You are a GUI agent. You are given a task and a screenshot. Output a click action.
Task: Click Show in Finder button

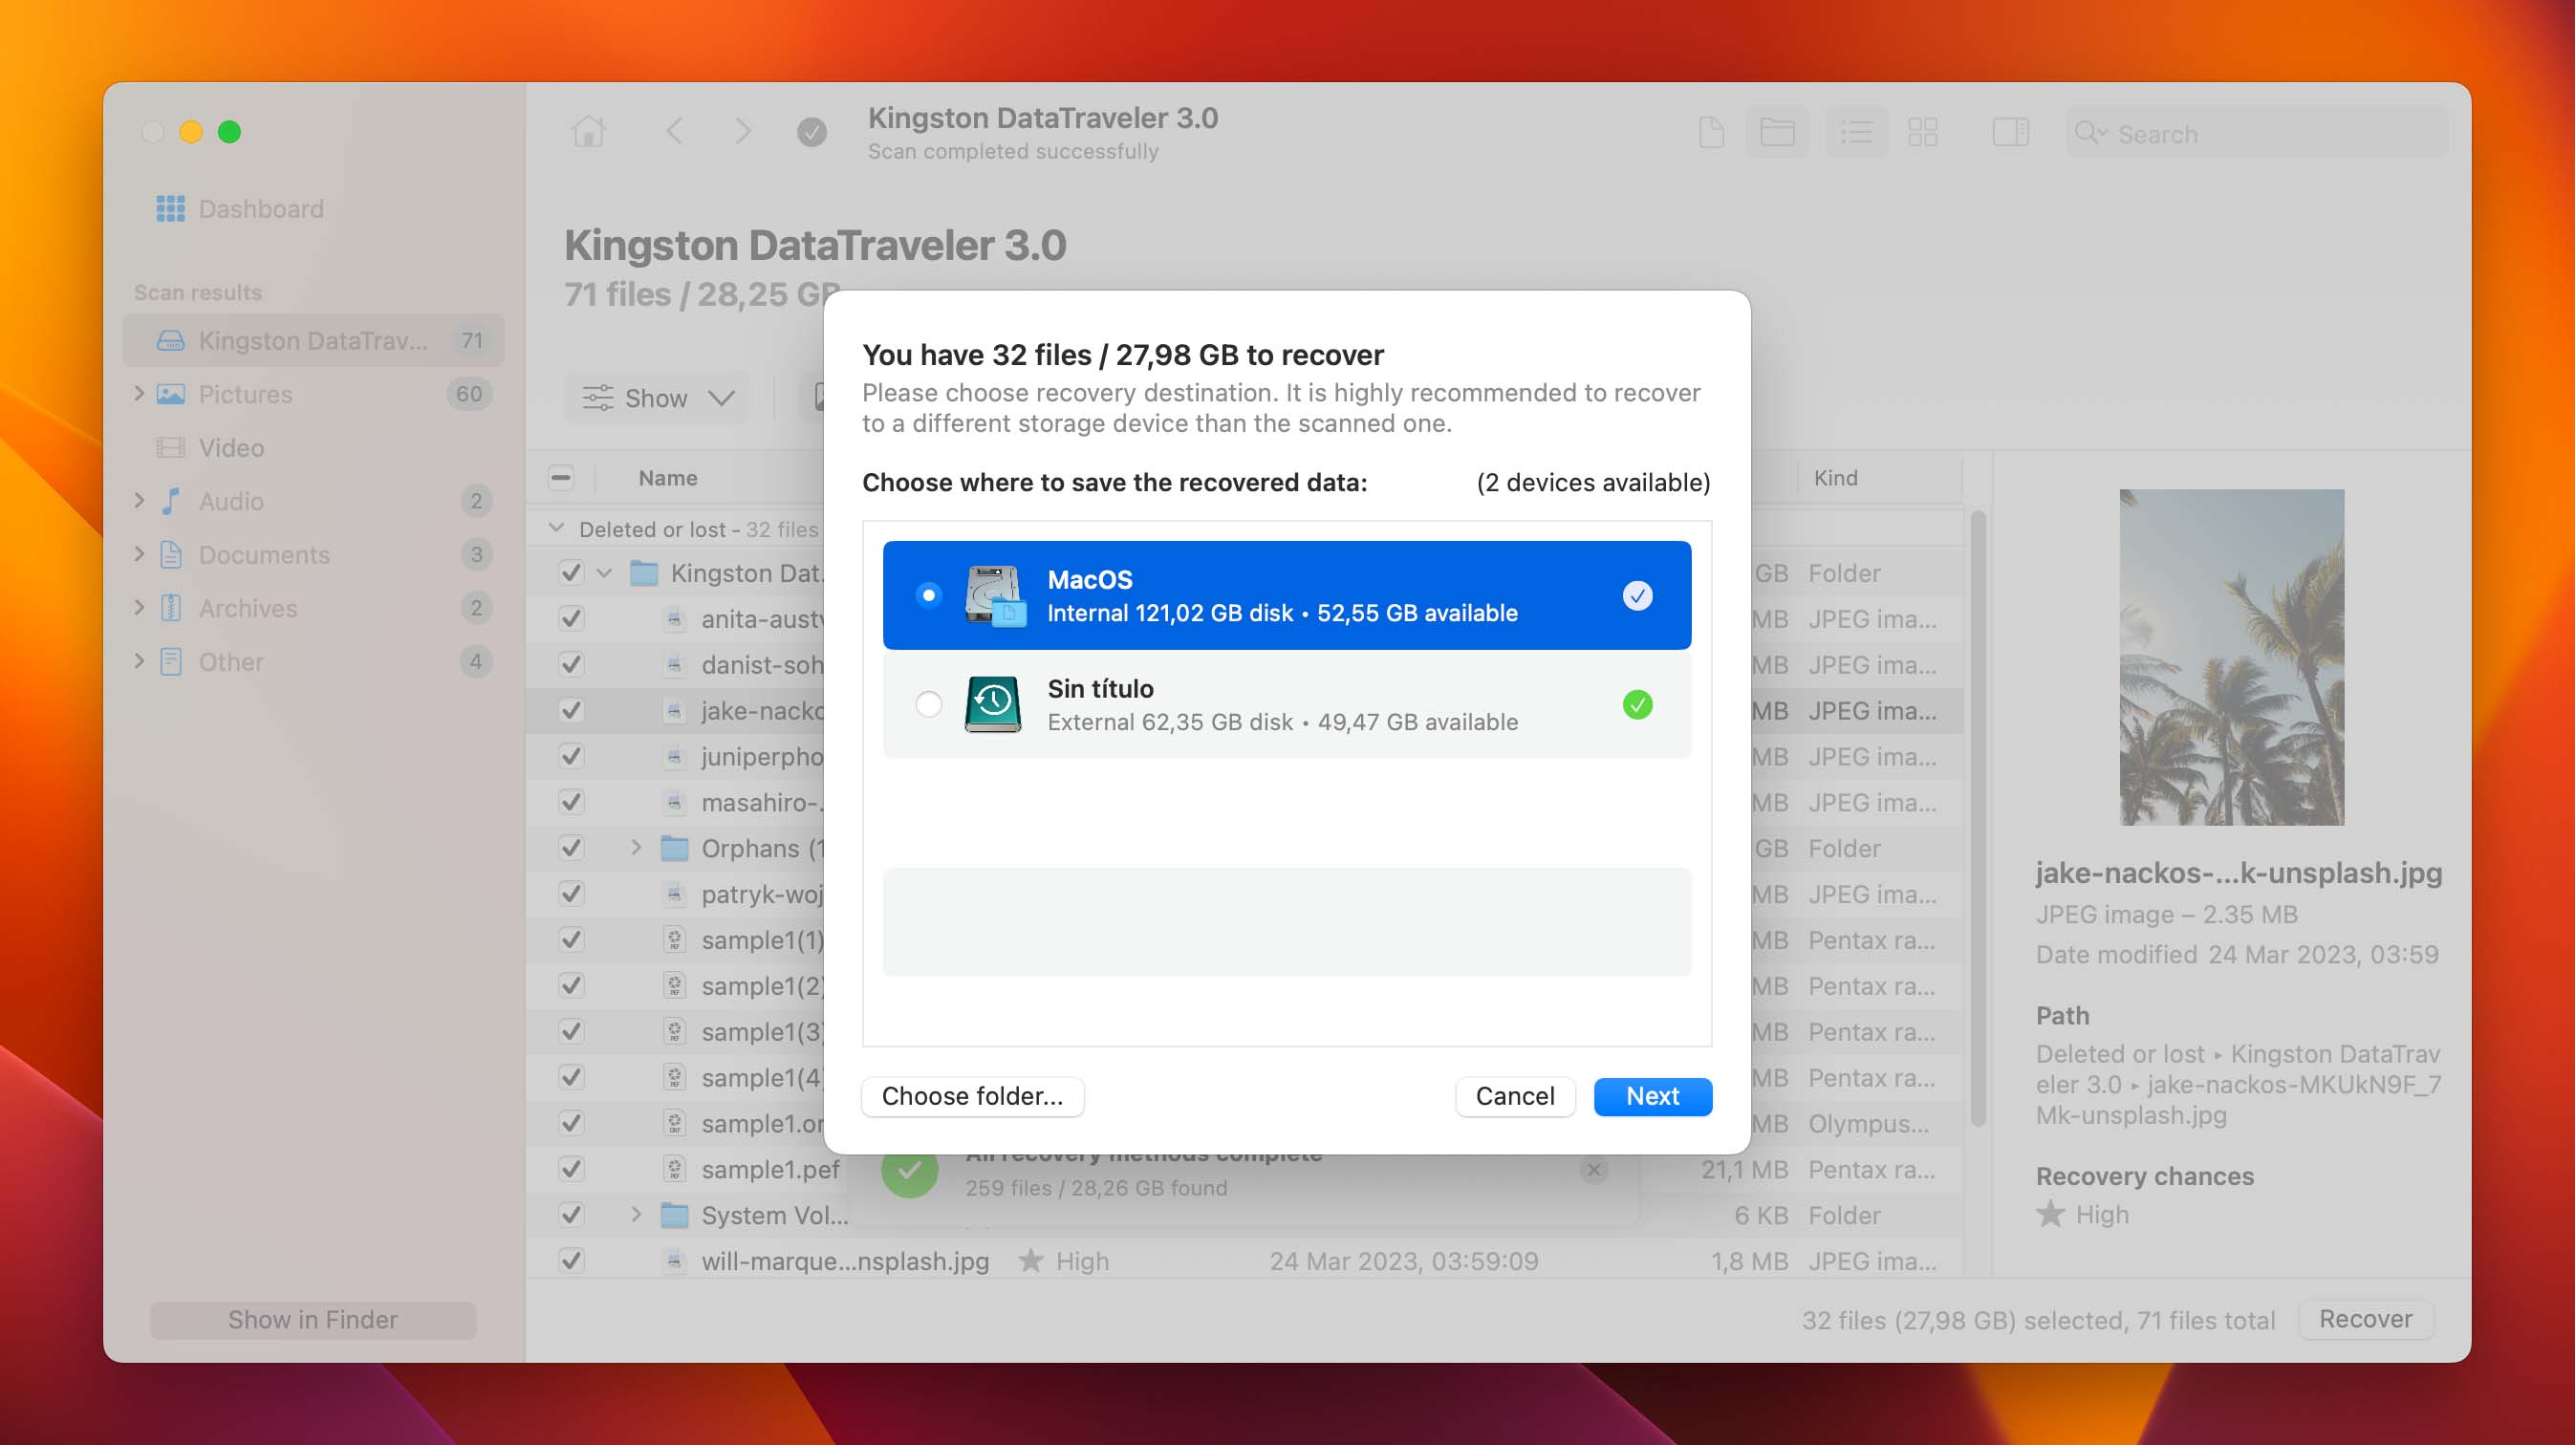[313, 1320]
